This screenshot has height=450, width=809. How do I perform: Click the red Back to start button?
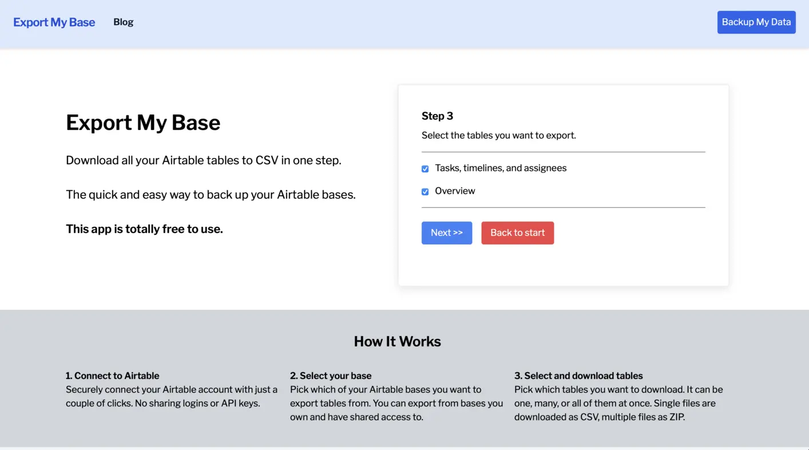517,233
